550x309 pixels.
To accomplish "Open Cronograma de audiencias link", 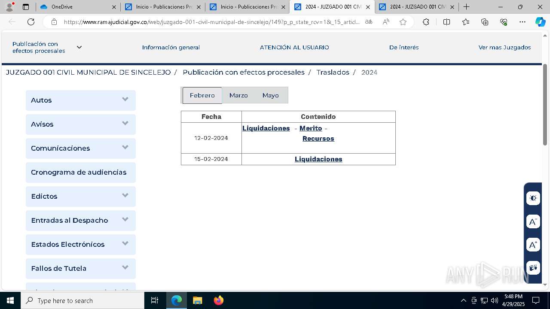I will (81, 172).
